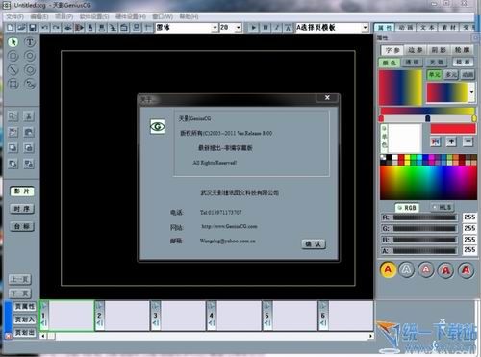Open the gradient preset dropdown arrow
Screen dimensions: 481x357
pos(471,92)
